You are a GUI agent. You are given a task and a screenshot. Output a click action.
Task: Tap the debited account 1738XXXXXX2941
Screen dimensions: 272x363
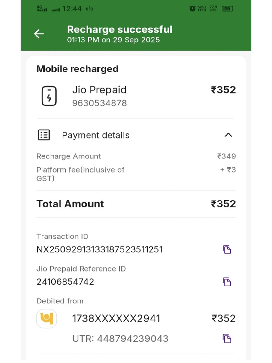click(x=116, y=319)
